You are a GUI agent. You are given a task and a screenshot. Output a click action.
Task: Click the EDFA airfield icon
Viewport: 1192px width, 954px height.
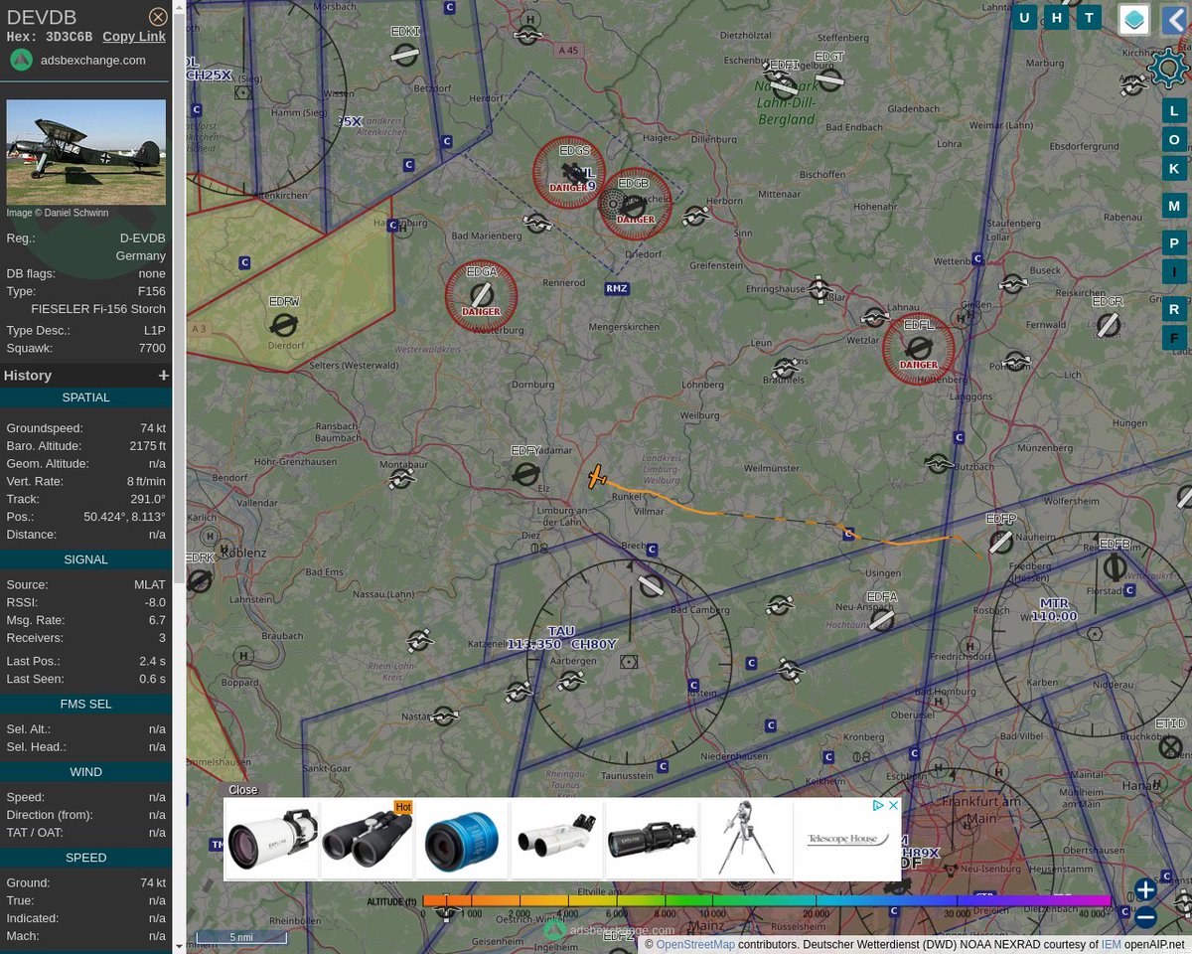pyautogui.click(x=882, y=620)
